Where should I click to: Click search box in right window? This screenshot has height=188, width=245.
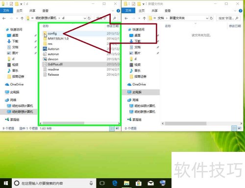[228, 18]
